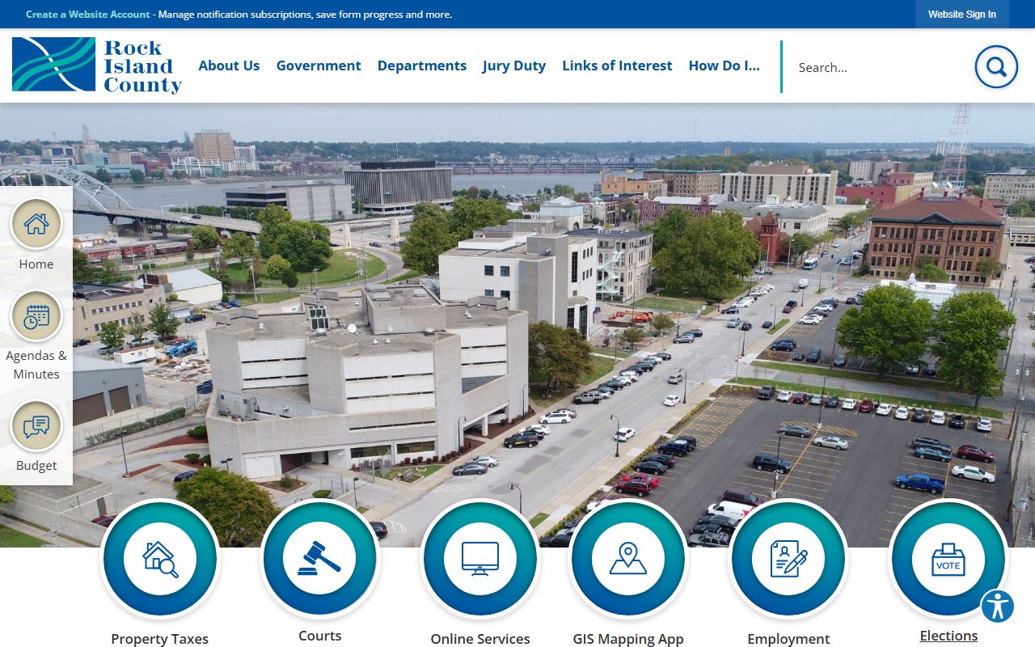Open the Jury Duty menu
The width and height of the screenshot is (1035, 647).
point(514,66)
